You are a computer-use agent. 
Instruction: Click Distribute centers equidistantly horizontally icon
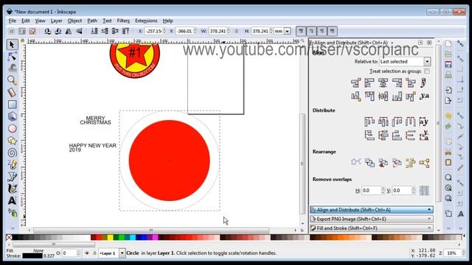pos(383,121)
